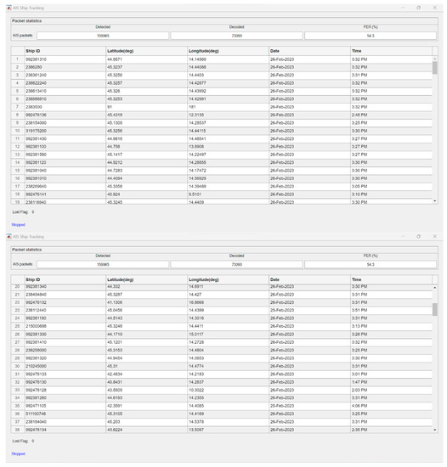Maximize the upper AIS Ship Tracking window

point(418,8)
